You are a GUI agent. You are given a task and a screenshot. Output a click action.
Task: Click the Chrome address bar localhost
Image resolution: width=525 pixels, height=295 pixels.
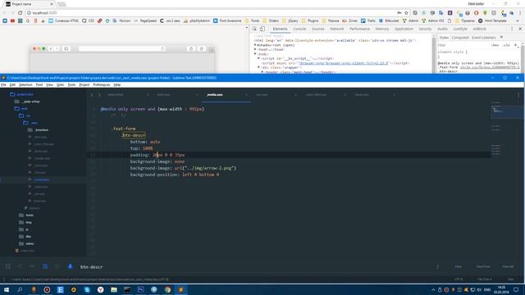click(211, 13)
